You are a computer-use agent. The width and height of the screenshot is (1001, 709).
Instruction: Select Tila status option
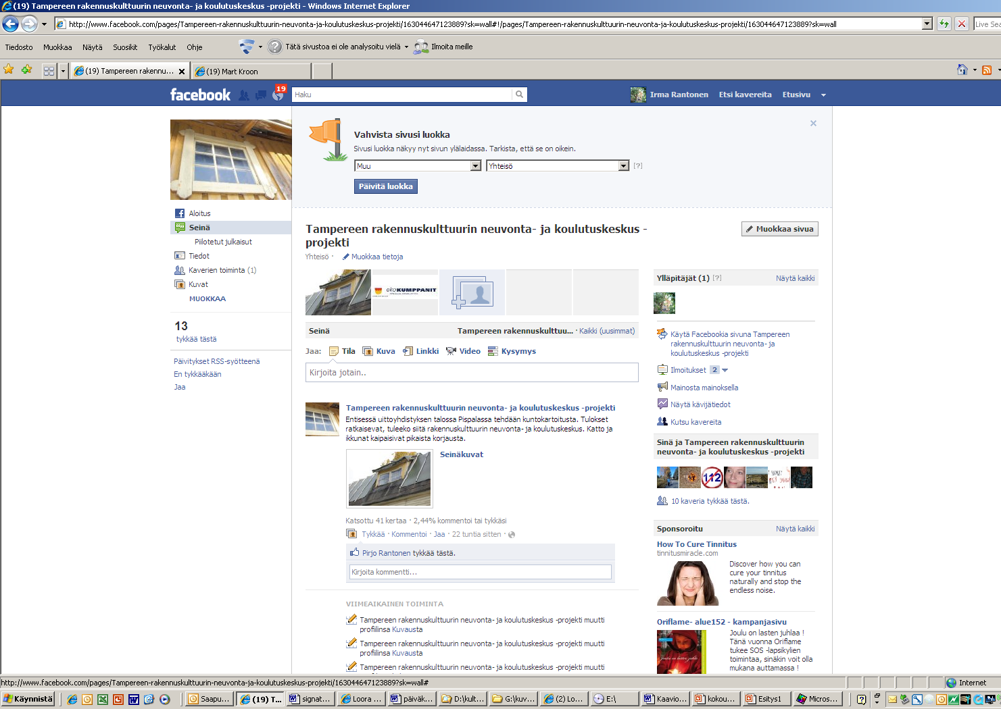tap(342, 351)
